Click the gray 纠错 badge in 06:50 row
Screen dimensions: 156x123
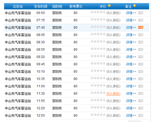[x=141, y=13]
